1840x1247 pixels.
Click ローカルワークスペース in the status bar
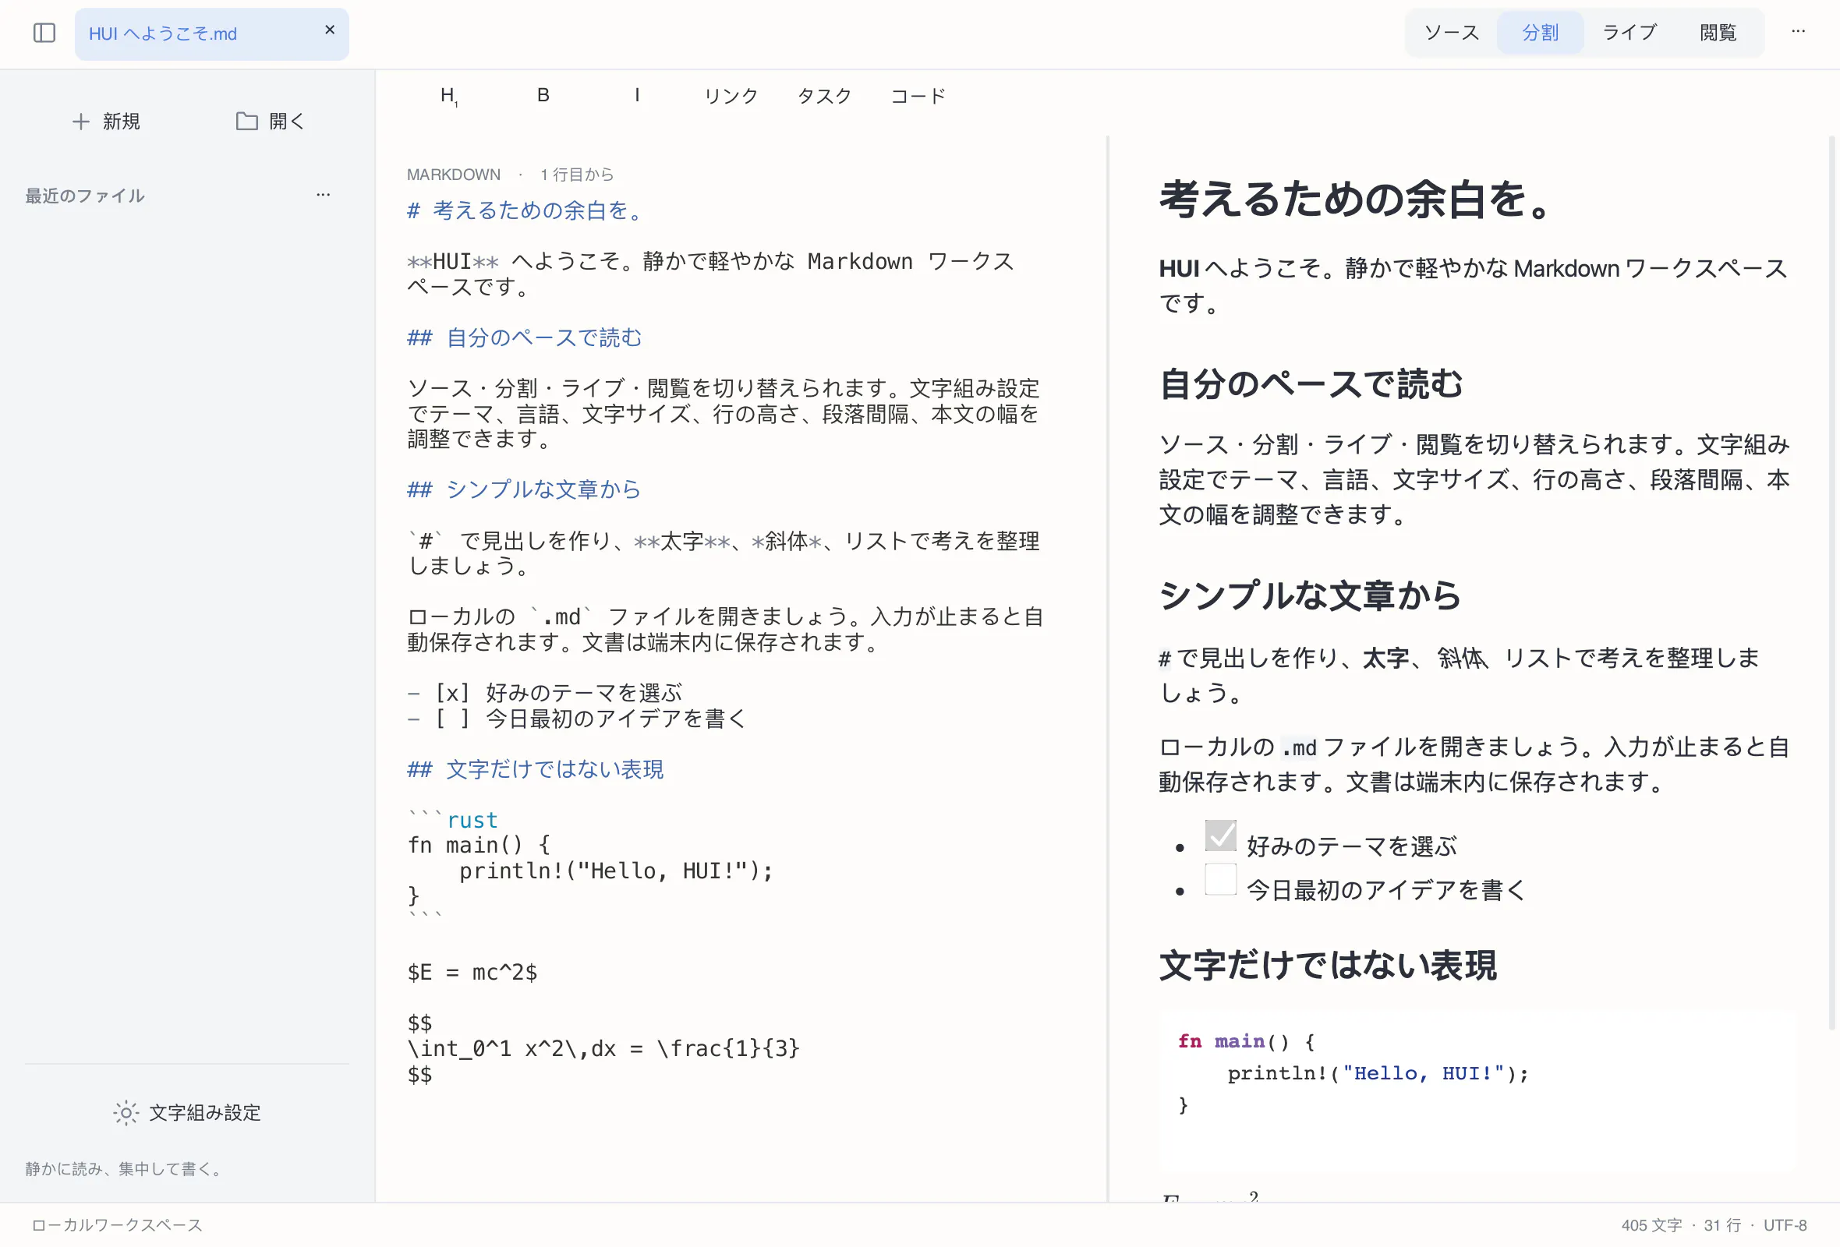pos(117,1225)
